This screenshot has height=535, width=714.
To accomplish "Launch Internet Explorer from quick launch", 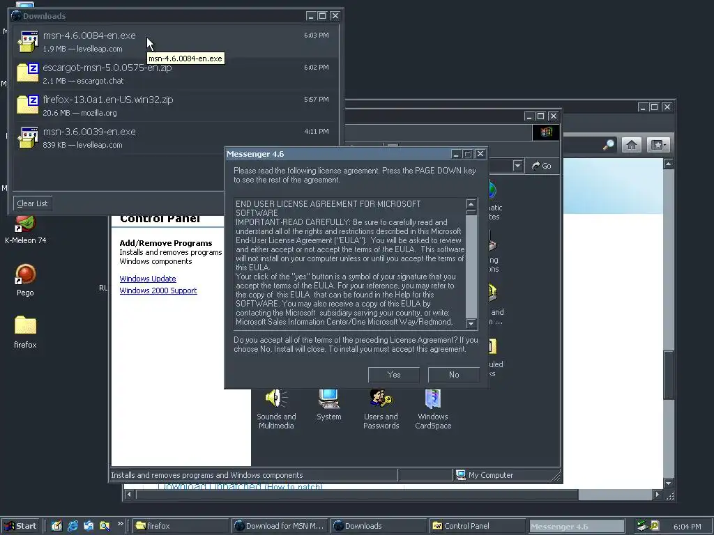I will (x=73, y=526).
